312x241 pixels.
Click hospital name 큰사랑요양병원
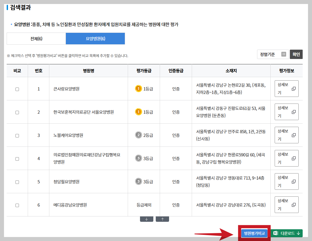pos(66,89)
